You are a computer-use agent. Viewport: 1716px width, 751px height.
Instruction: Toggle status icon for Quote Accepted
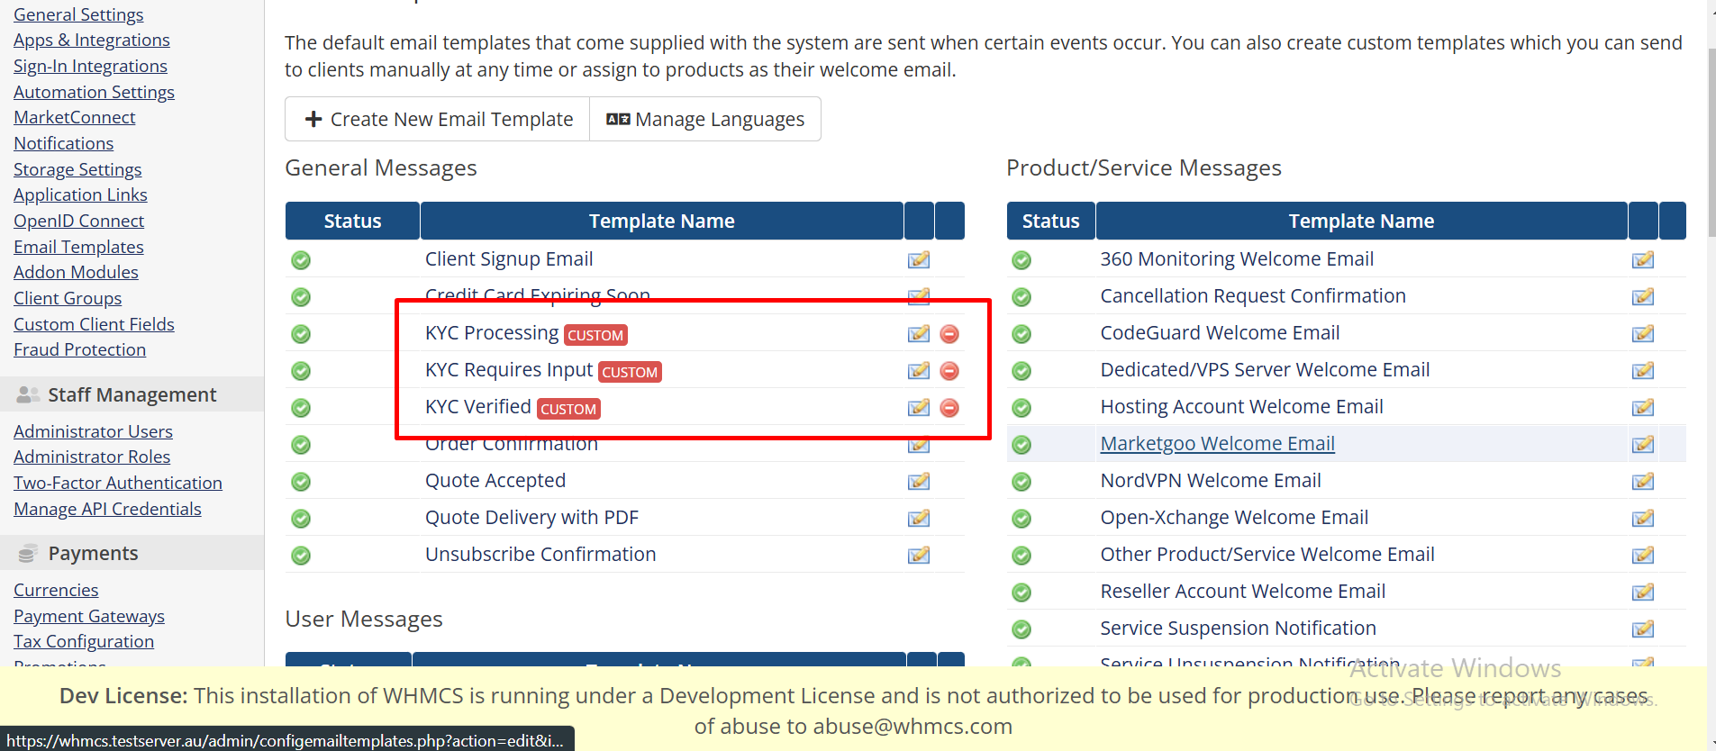(301, 482)
